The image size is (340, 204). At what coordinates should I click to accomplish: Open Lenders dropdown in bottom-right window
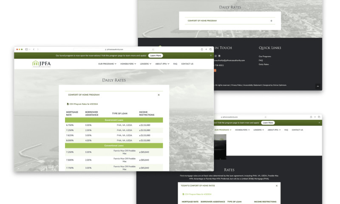259,130
